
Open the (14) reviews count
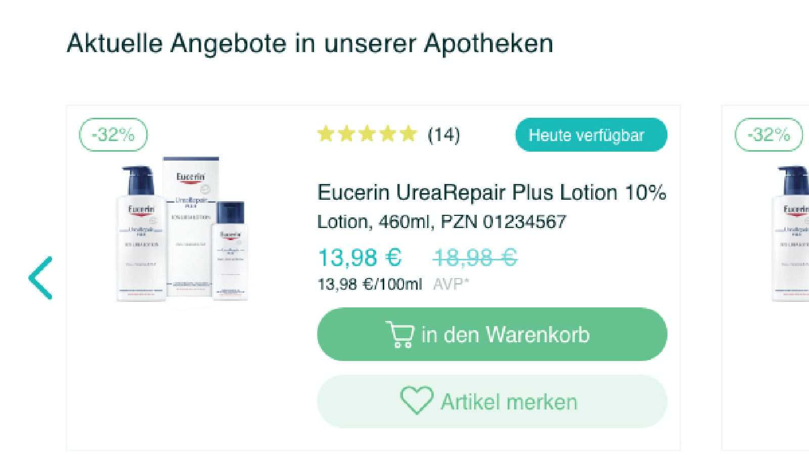pyautogui.click(x=443, y=135)
